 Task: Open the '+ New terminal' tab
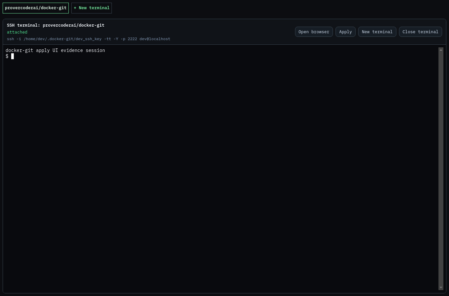(91, 8)
